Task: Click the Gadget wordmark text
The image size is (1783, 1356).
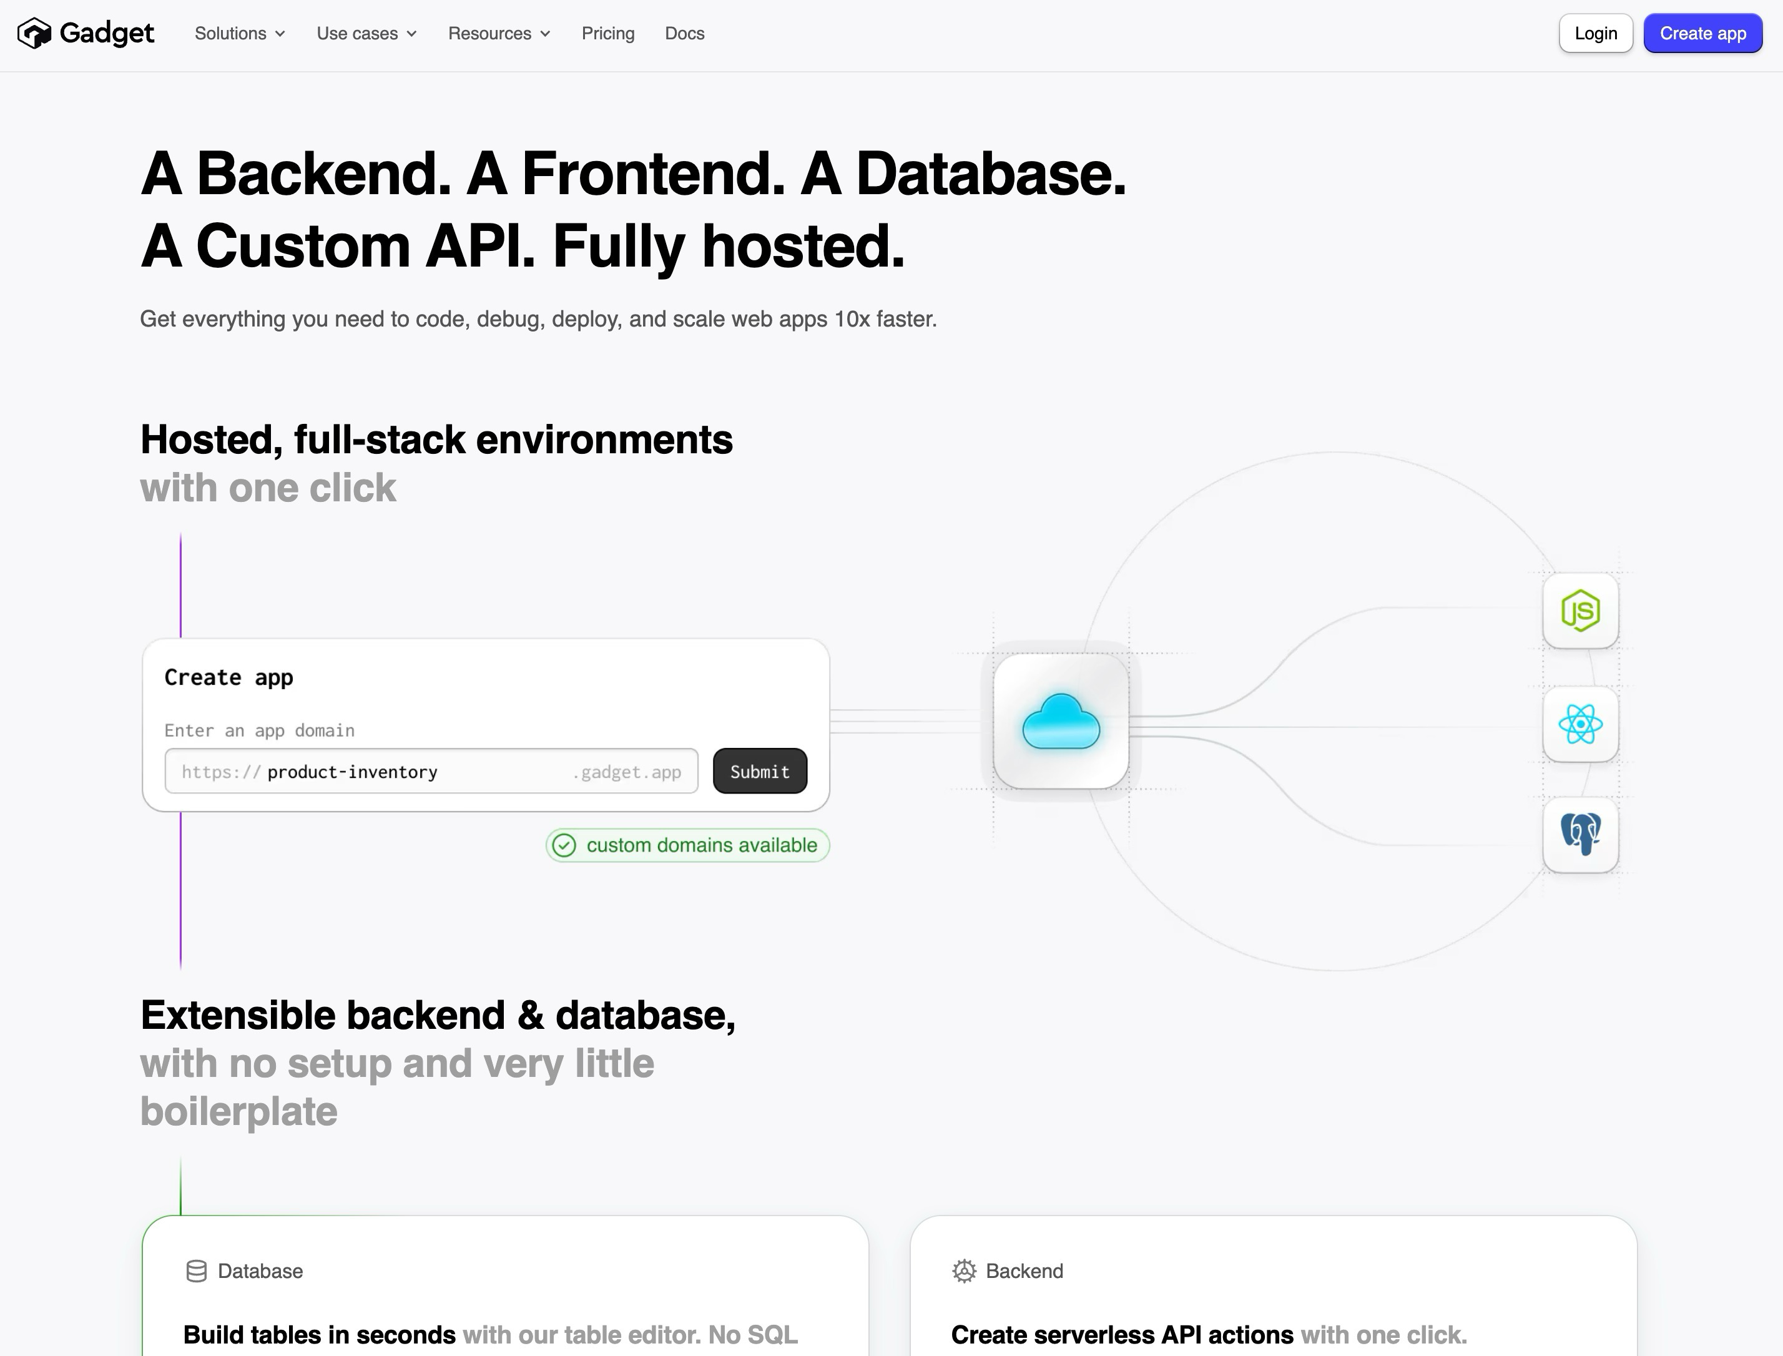Action: [x=107, y=34]
